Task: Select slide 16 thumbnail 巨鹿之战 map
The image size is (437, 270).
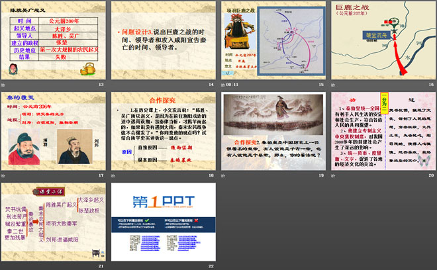Action: click(x=383, y=40)
